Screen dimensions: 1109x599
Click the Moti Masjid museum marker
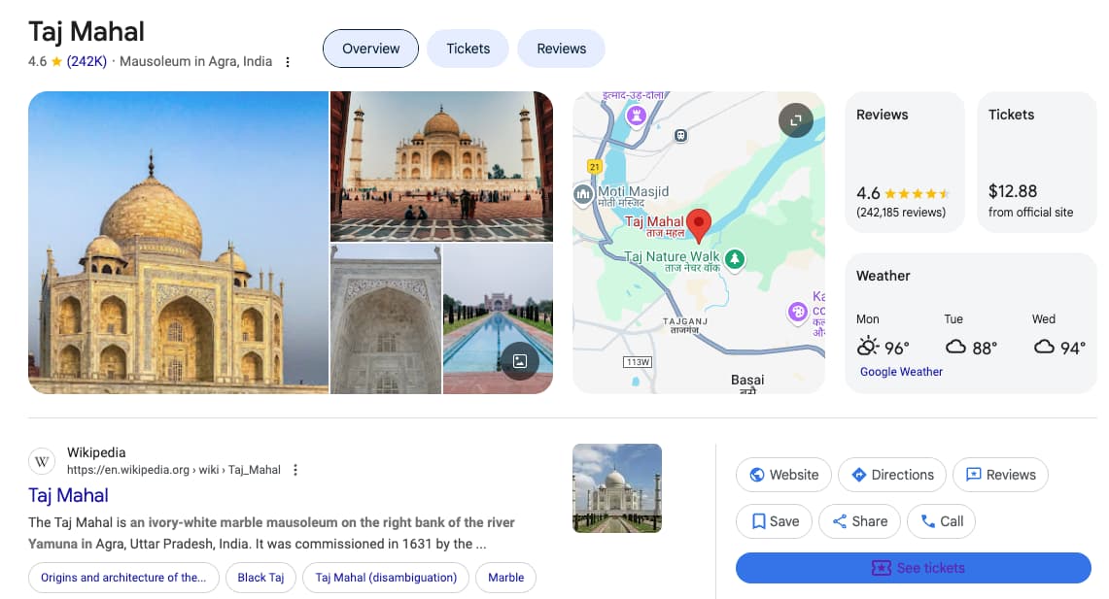583,193
